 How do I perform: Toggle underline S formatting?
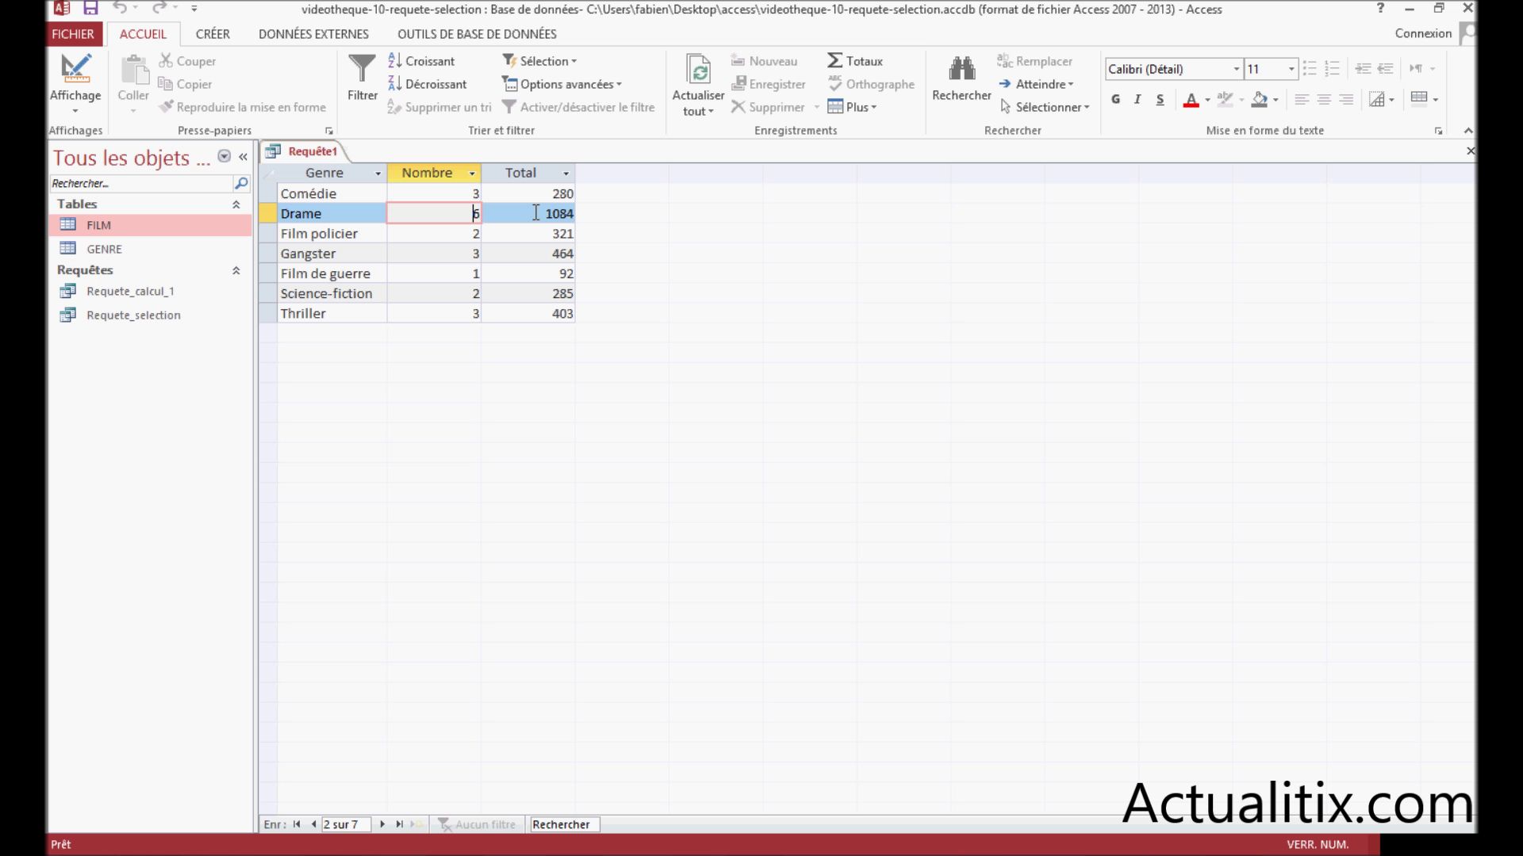[x=1160, y=99]
